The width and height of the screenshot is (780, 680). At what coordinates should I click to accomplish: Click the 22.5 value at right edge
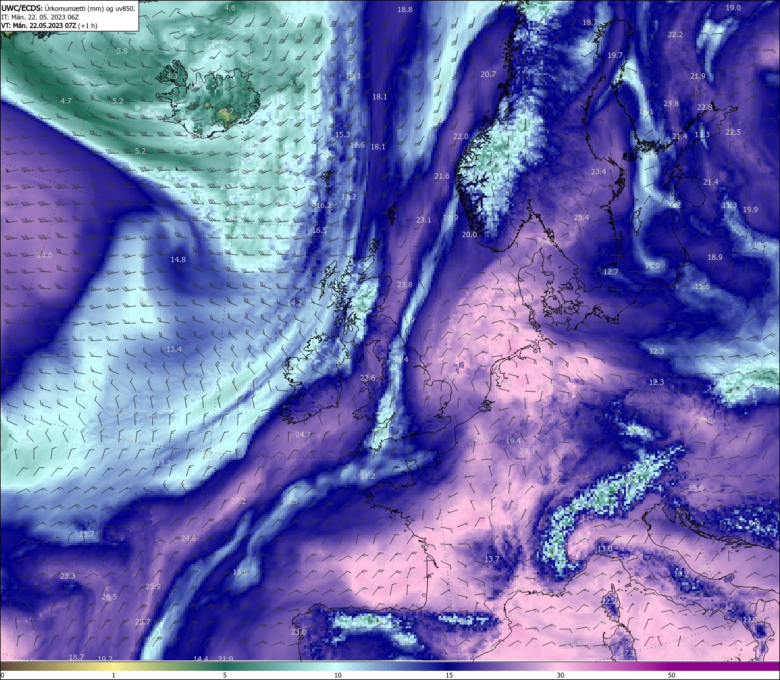(733, 132)
